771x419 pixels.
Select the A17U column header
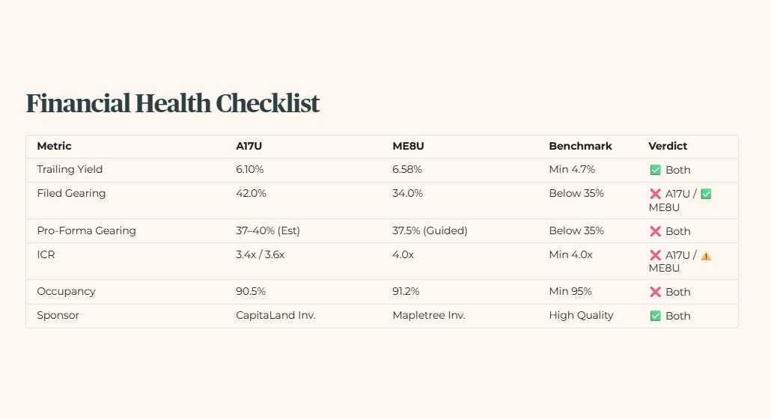click(249, 146)
